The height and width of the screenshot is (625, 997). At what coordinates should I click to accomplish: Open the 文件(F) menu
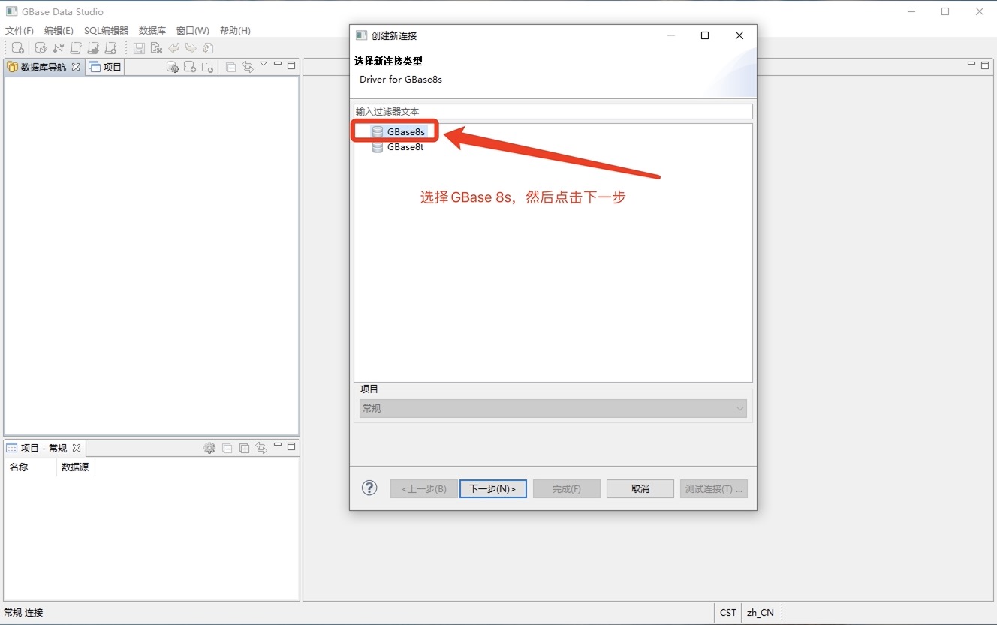pos(20,31)
